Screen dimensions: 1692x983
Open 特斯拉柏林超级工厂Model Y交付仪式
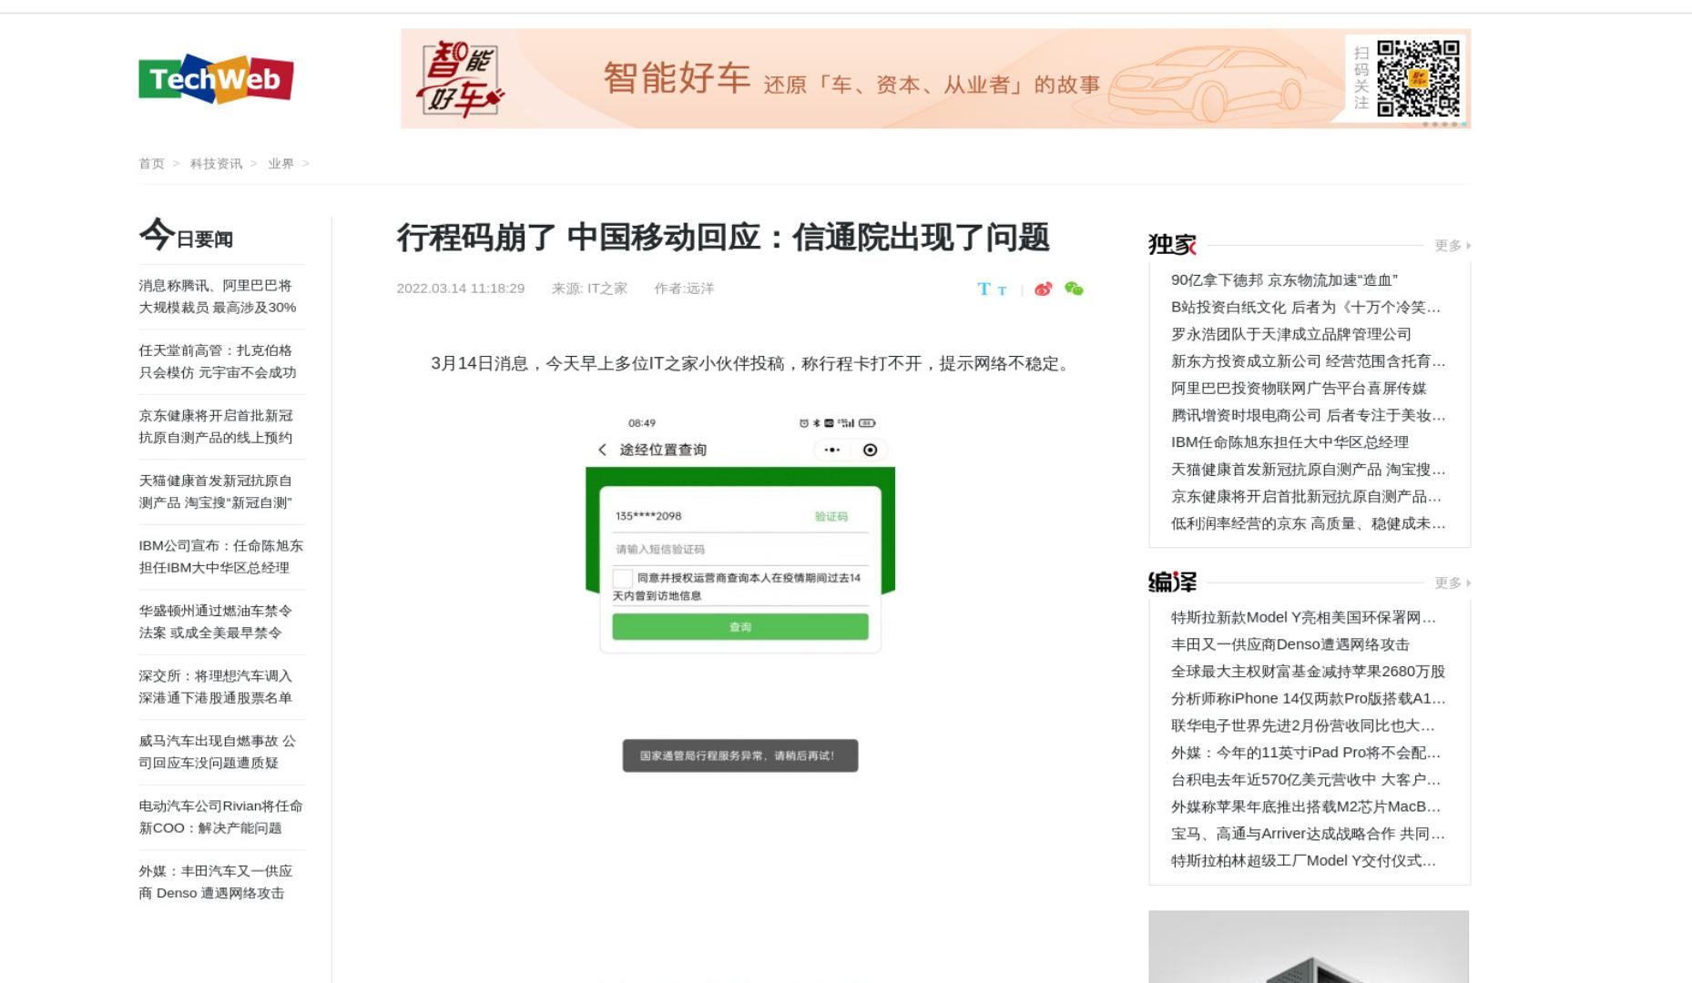pos(1303,861)
